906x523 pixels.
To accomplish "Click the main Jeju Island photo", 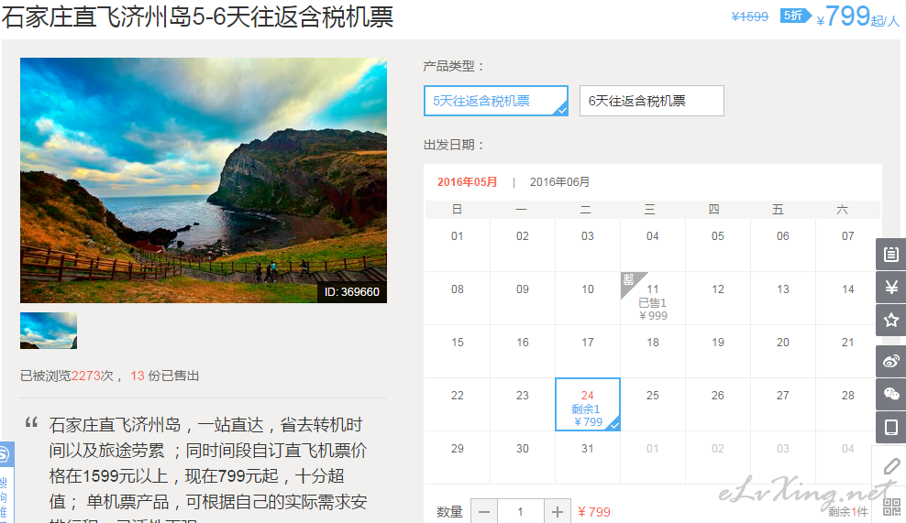I will pyautogui.click(x=204, y=180).
